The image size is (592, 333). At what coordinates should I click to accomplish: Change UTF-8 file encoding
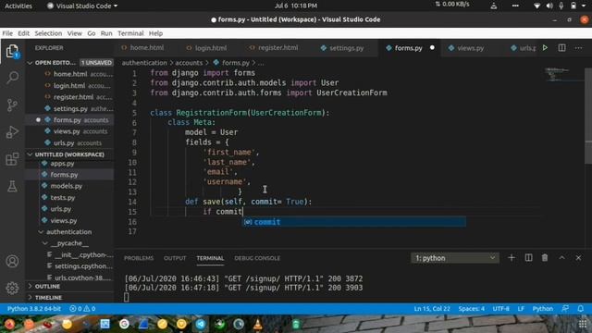500,308
